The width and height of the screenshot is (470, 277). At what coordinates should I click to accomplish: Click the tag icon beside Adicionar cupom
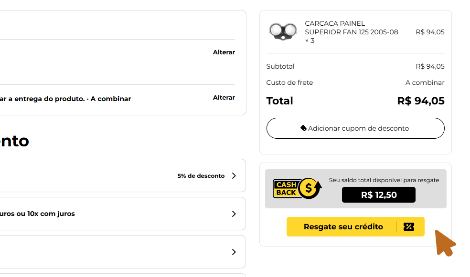pos(303,128)
